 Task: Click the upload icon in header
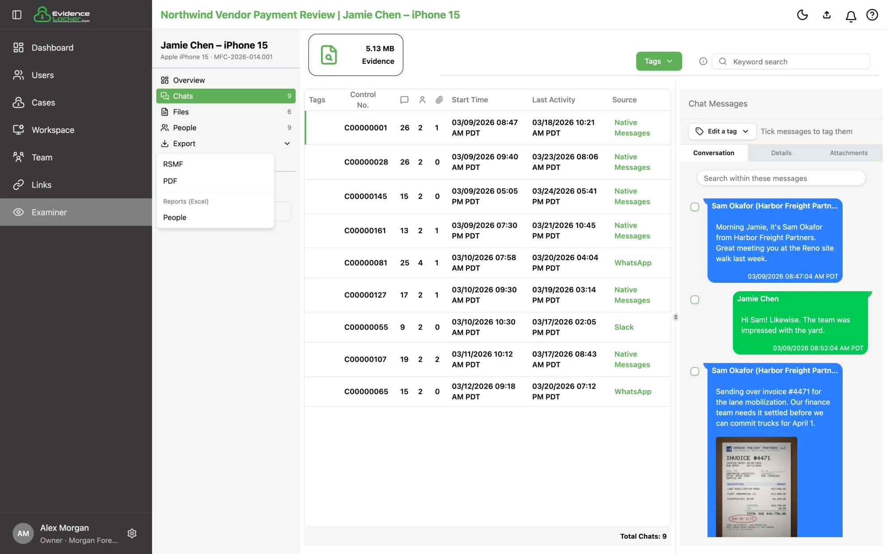827,15
